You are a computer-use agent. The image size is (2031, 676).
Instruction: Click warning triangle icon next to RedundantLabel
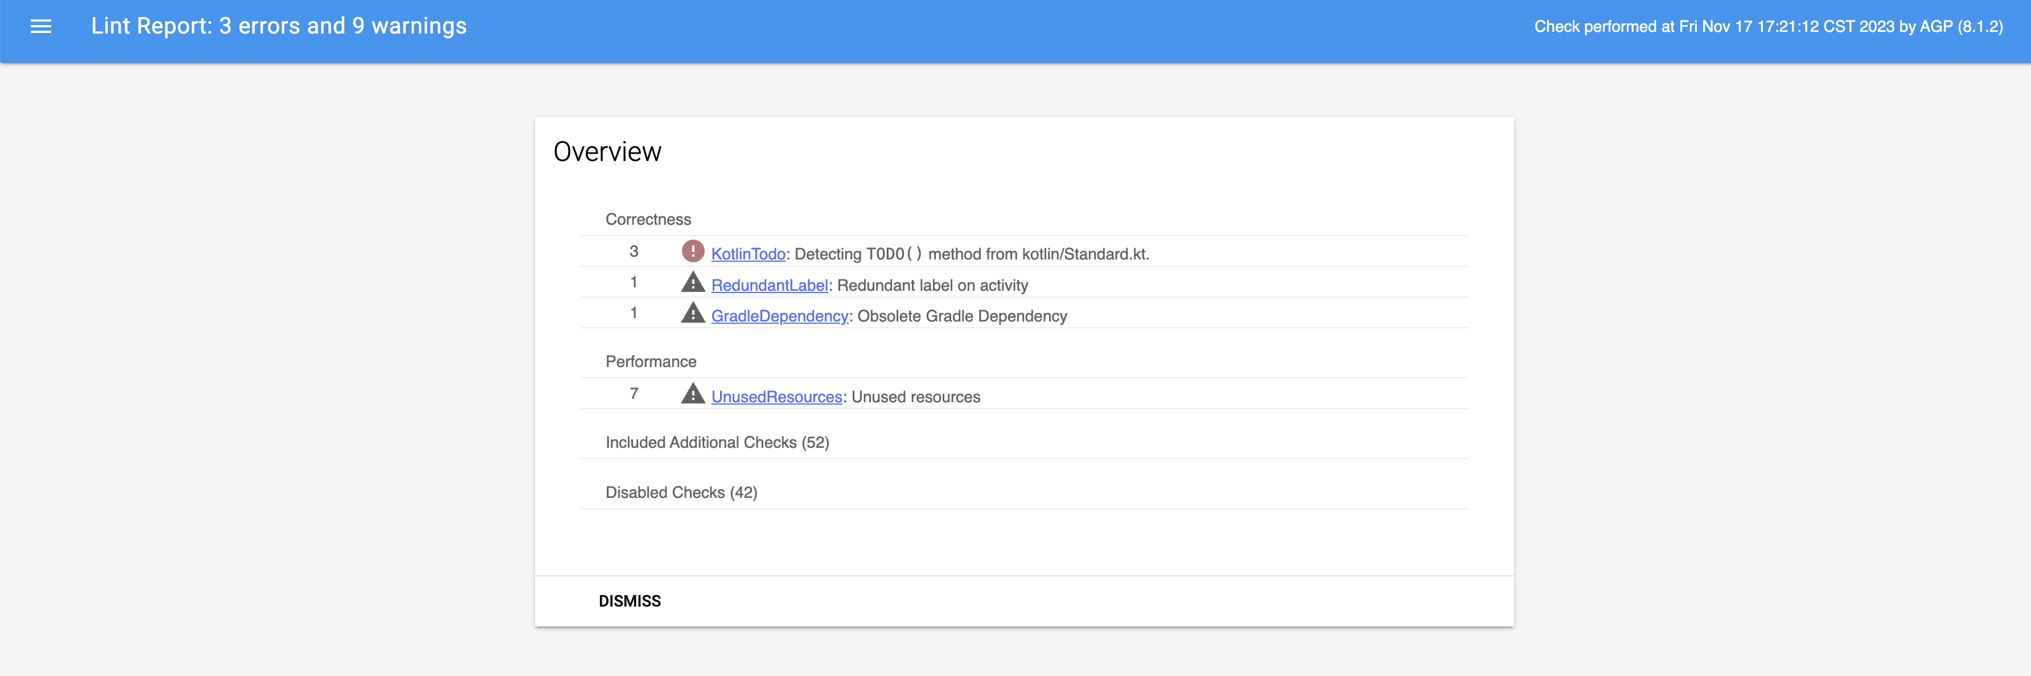[x=692, y=282]
